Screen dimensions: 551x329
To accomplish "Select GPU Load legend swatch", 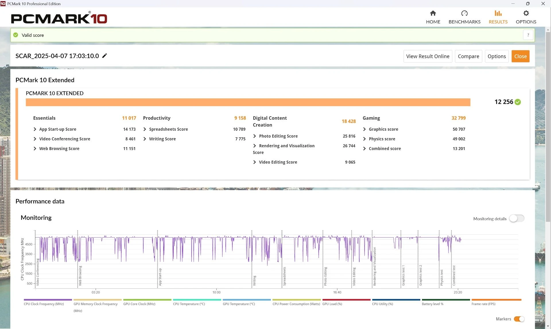I will pos(346,300).
